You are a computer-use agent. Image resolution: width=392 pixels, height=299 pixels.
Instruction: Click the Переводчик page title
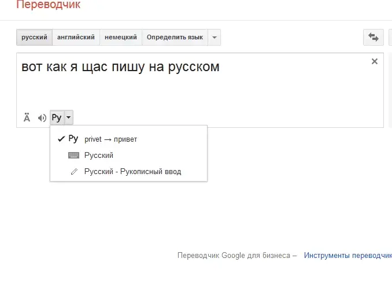[x=48, y=5]
